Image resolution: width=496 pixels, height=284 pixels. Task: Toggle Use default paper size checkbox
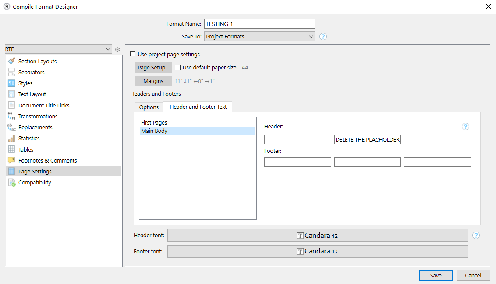point(178,68)
